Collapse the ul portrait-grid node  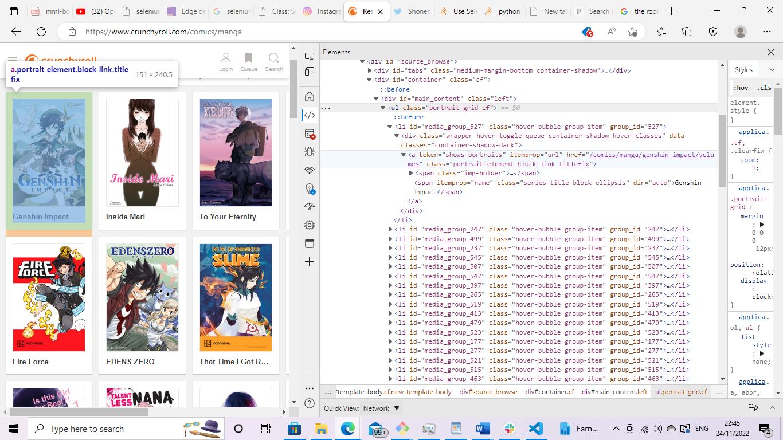(383, 108)
